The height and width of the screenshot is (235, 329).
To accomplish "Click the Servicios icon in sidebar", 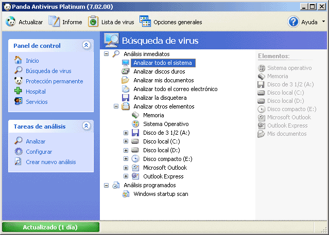I will click(18, 101).
